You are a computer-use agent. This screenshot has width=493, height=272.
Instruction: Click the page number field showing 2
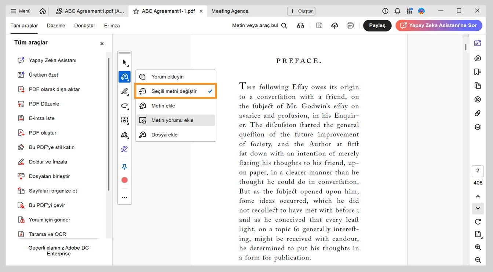(x=478, y=171)
